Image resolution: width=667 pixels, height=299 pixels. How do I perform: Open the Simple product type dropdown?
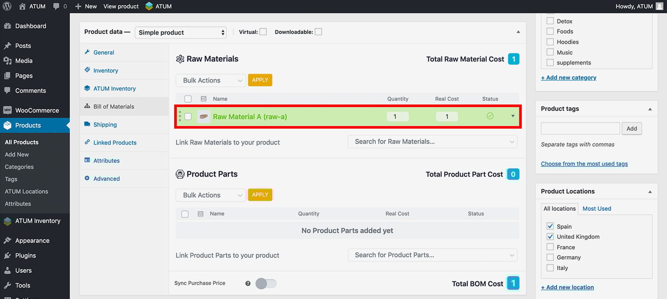tap(180, 32)
